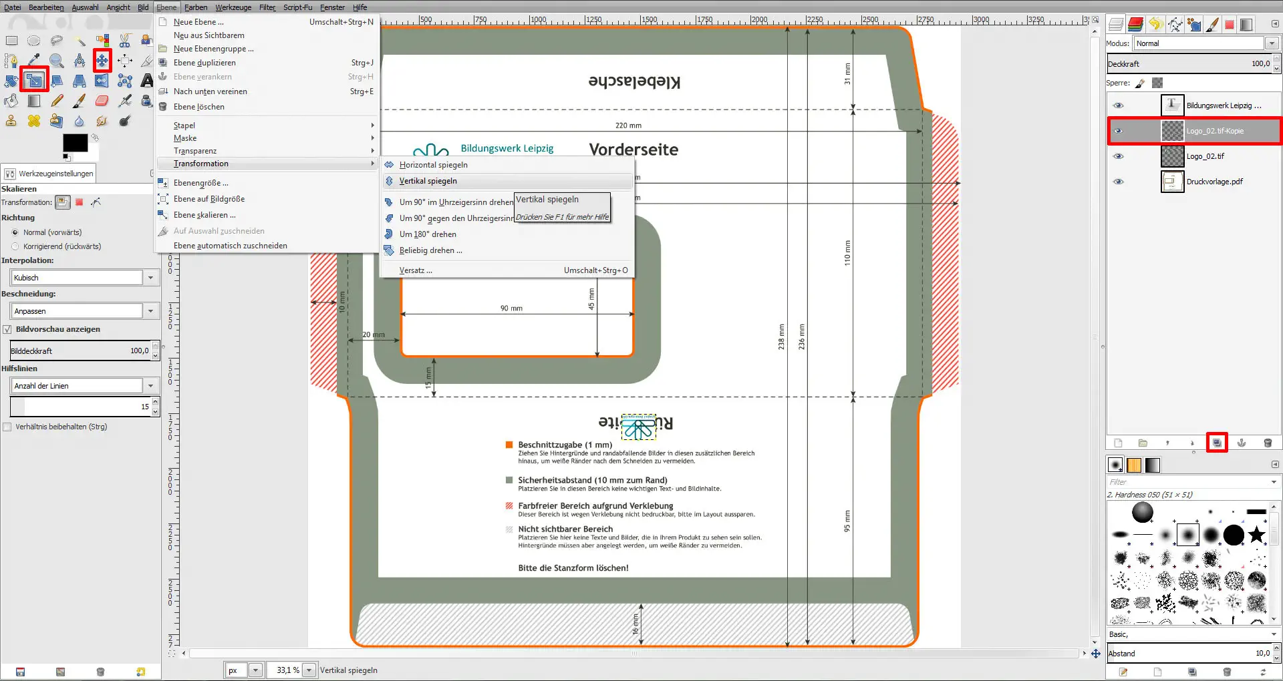The image size is (1283, 681).
Task: Delete layer using trash icon
Action: 1268,443
